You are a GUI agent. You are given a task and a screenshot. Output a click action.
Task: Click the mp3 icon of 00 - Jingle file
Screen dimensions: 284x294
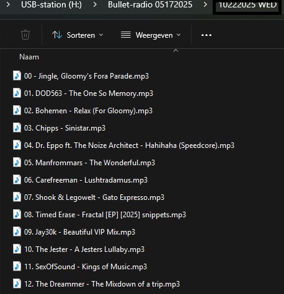click(x=17, y=76)
